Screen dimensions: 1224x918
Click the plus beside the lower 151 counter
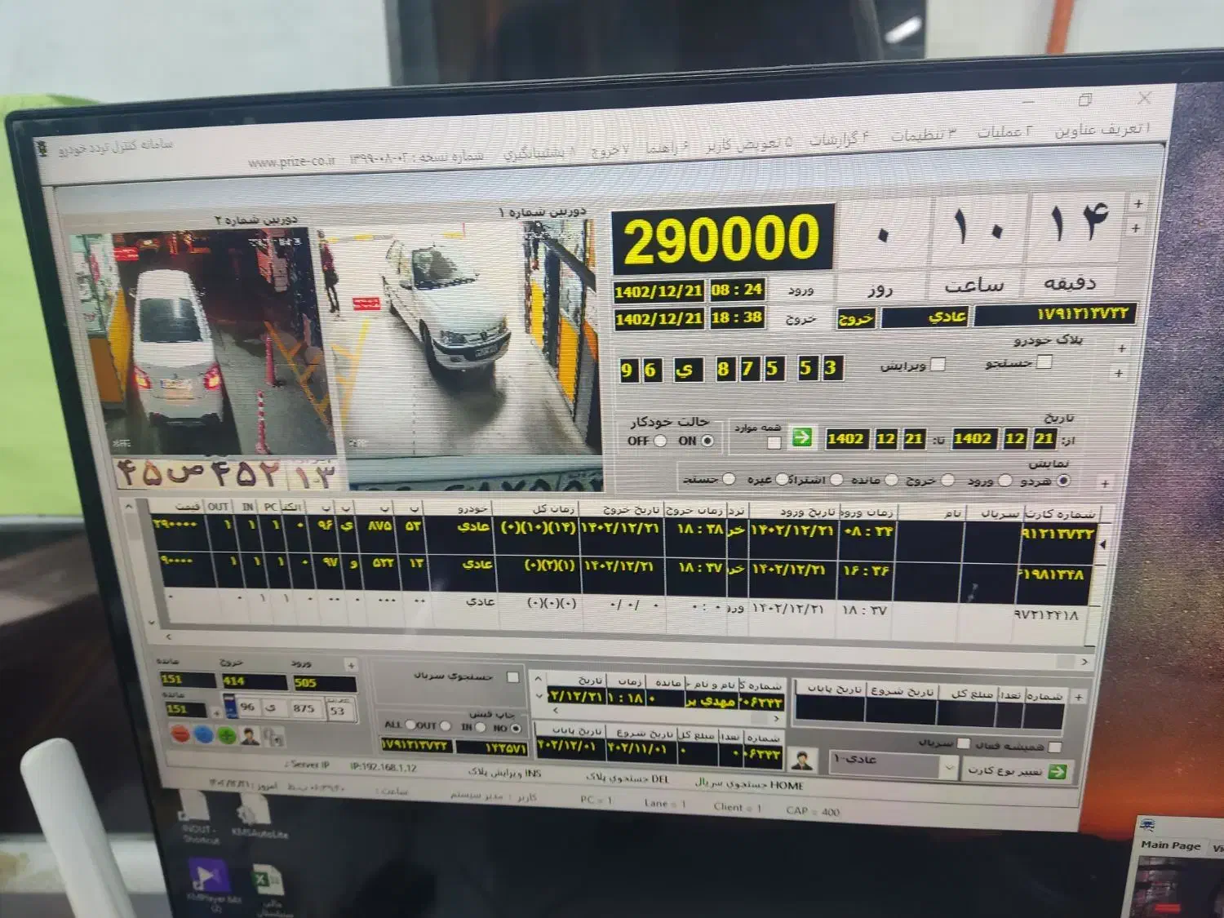(x=216, y=712)
